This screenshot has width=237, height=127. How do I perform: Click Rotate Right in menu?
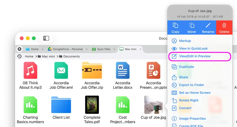point(189,100)
